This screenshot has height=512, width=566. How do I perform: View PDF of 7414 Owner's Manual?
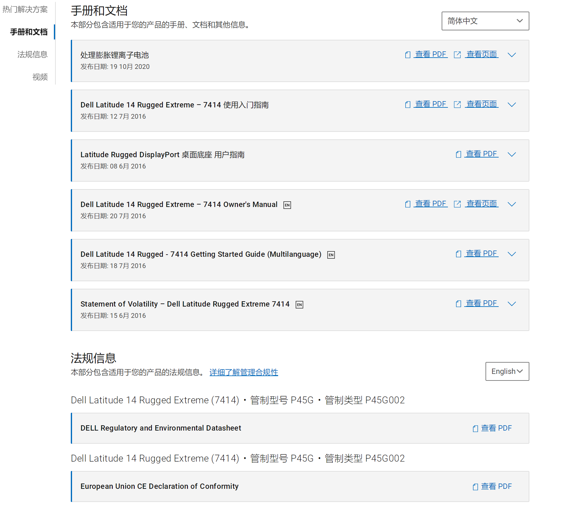click(x=431, y=204)
